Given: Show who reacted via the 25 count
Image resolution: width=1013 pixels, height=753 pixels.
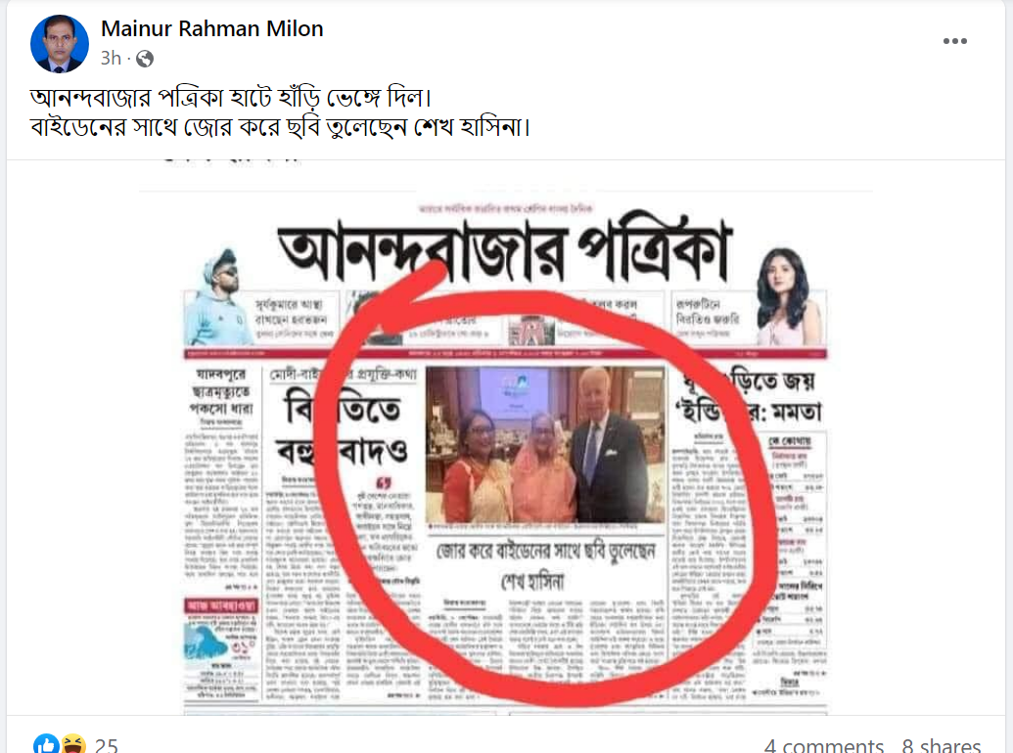Looking at the screenshot, I should (106, 746).
